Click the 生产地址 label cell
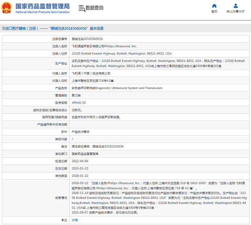251x225 pixels. [x=36, y=63]
